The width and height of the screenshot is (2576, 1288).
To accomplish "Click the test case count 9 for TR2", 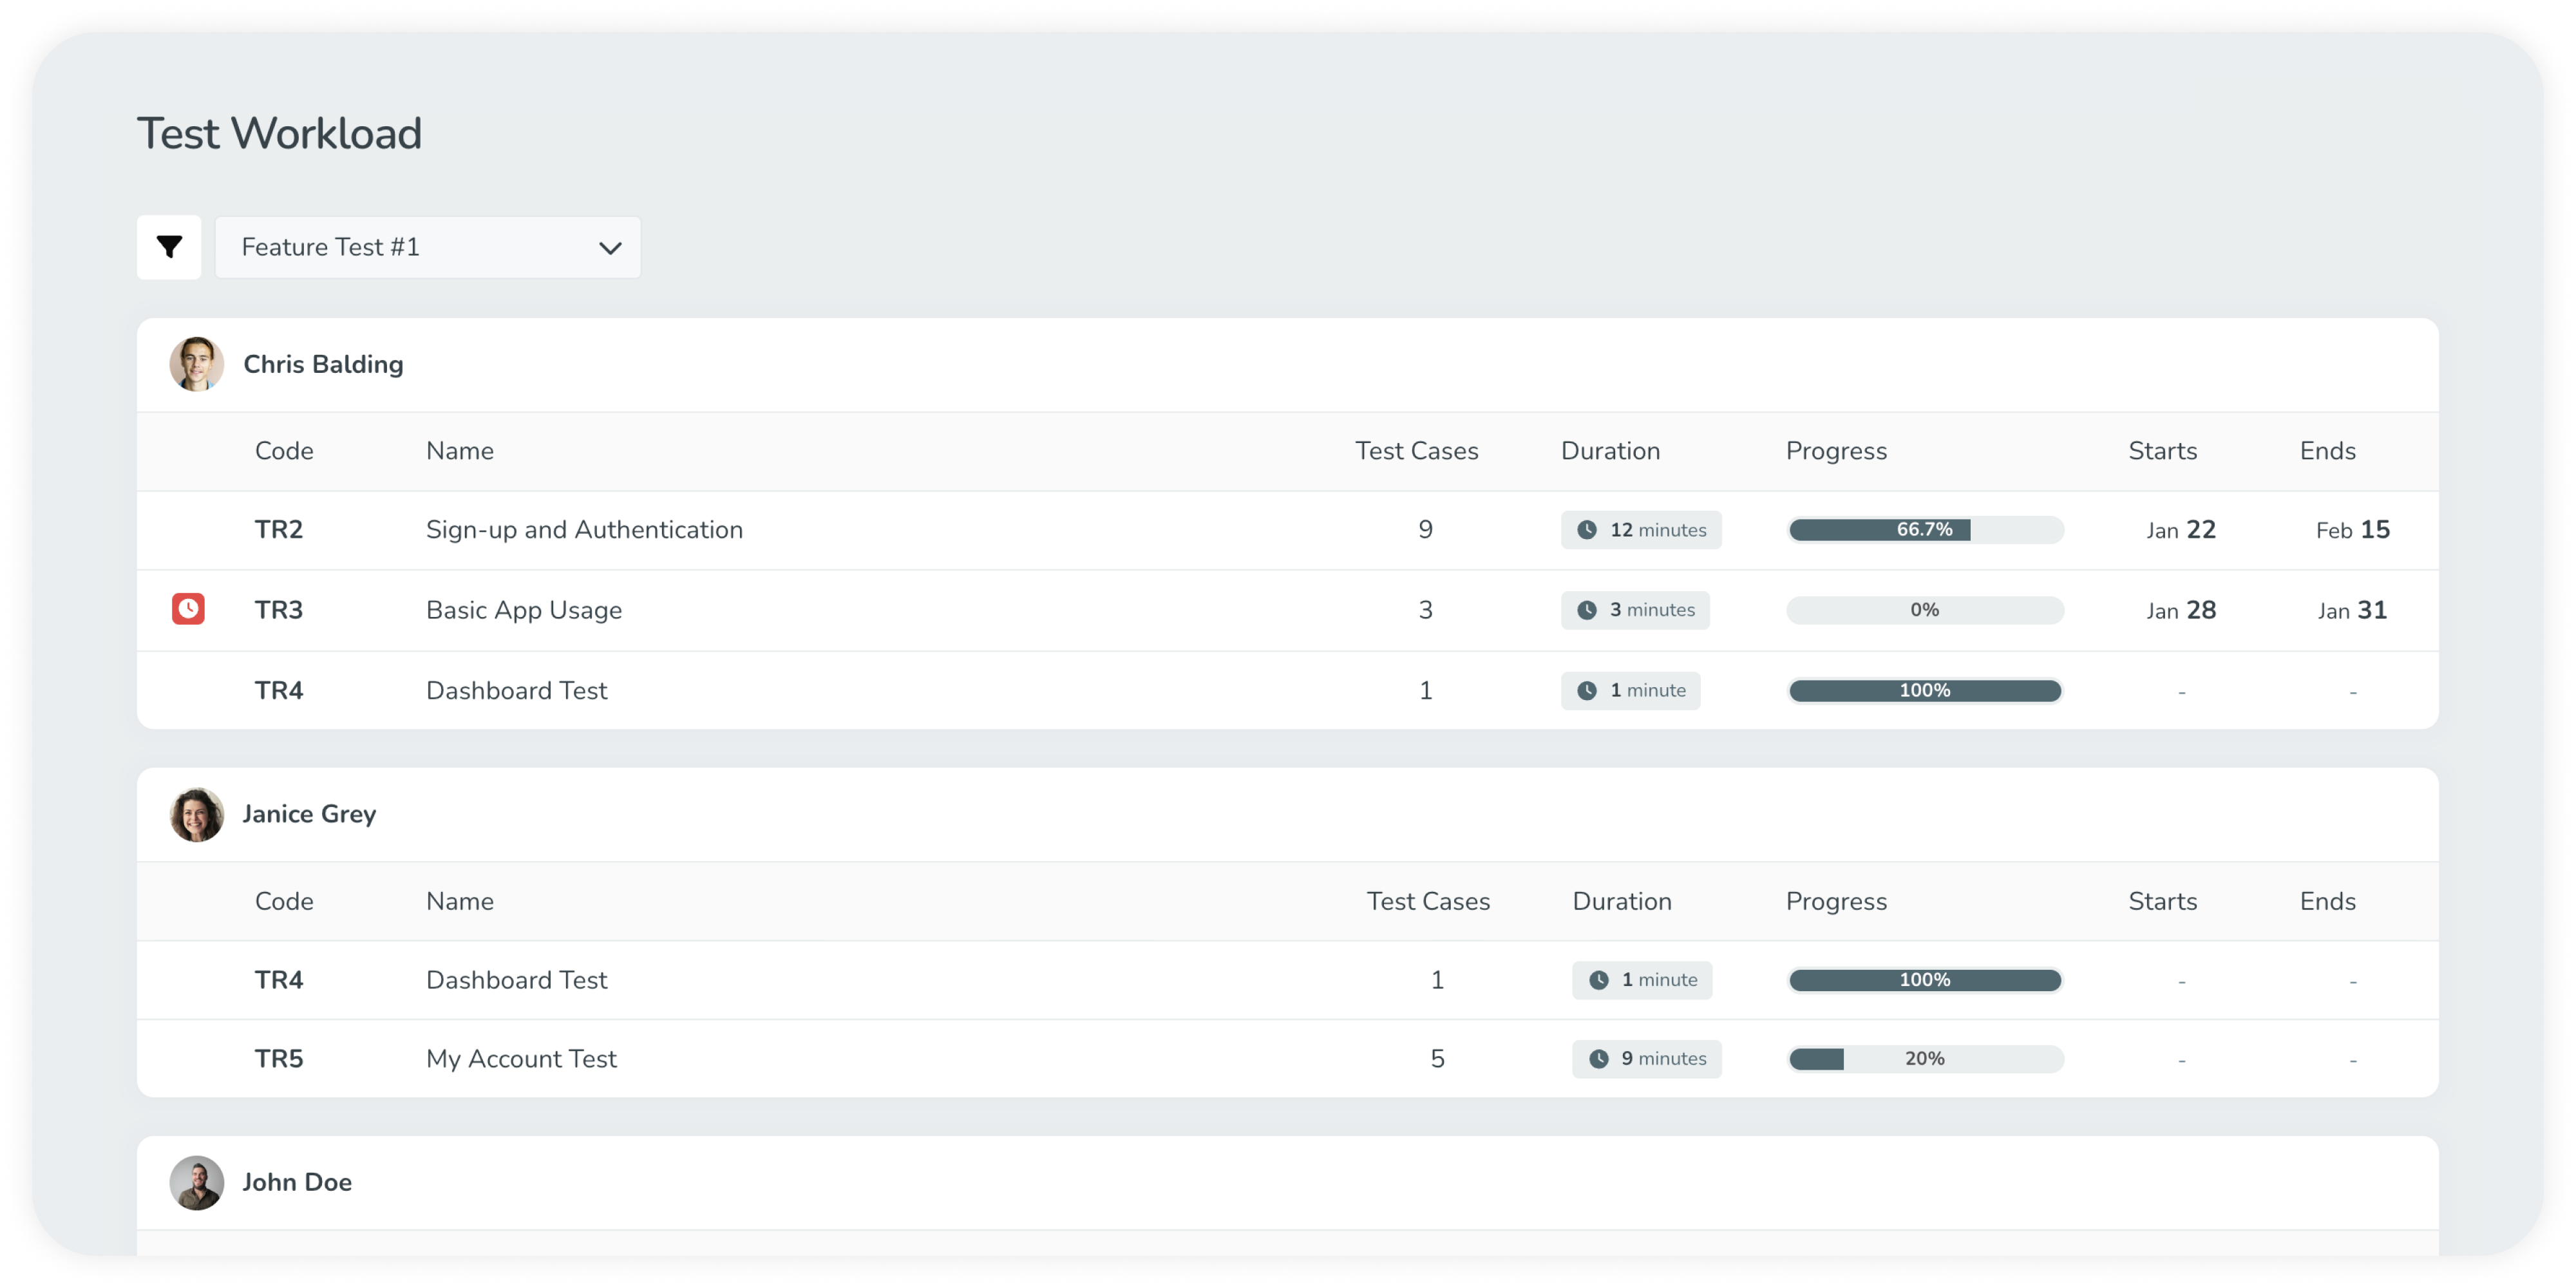I will (1426, 530).
